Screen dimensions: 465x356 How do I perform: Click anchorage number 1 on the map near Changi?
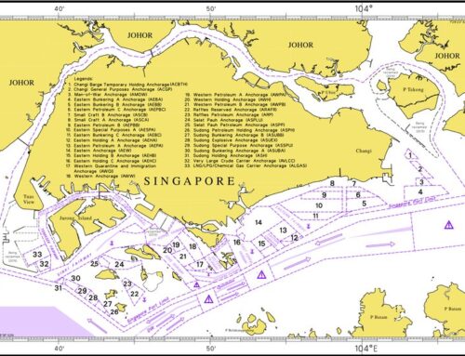(410, 155)
